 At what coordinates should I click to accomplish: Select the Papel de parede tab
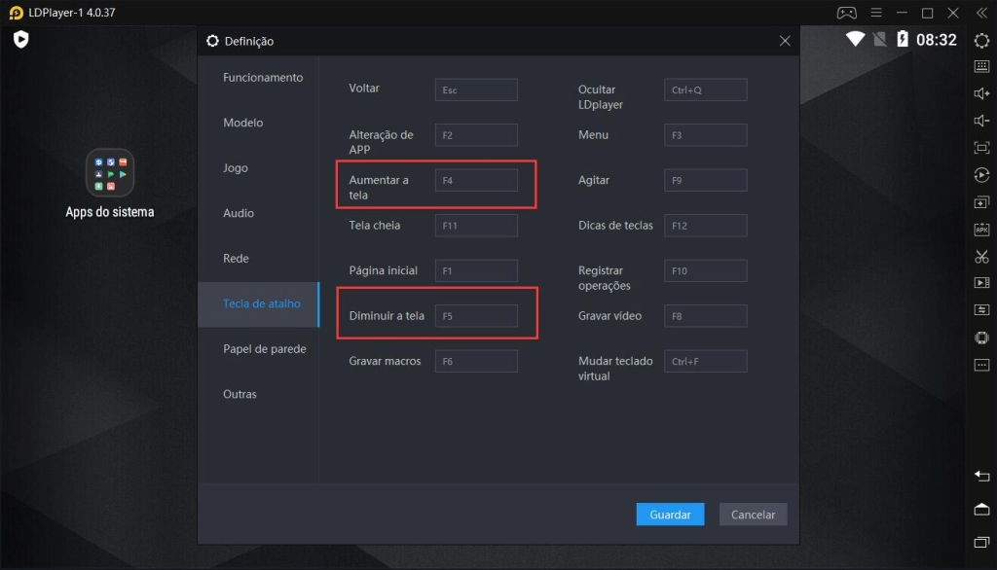264,349
